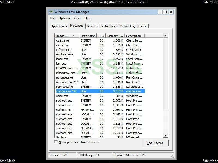Switch to the Services tab

point(92,26)
